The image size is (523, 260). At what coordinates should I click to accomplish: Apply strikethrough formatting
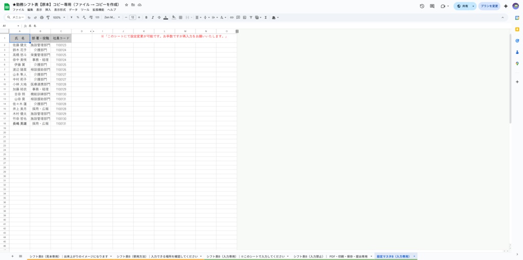(159, 17)
